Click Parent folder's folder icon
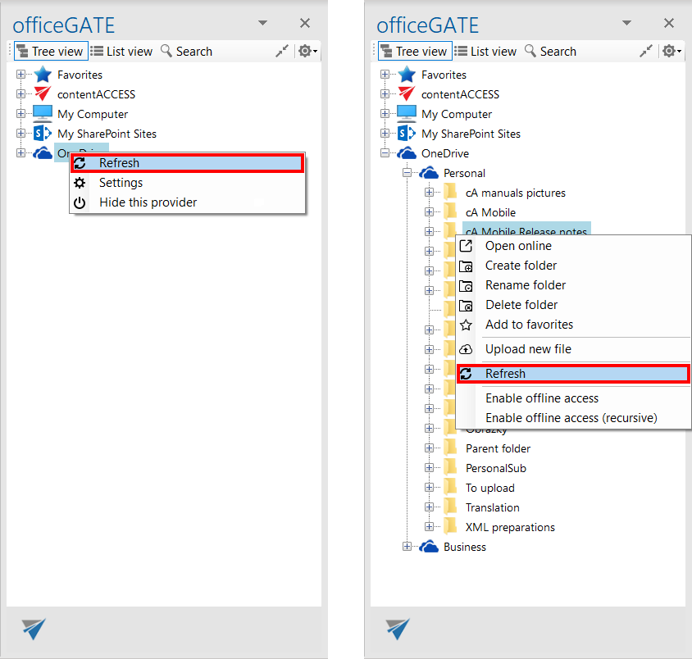The height and width of the screenshot is (659, 692). click(x=451, y=448)
